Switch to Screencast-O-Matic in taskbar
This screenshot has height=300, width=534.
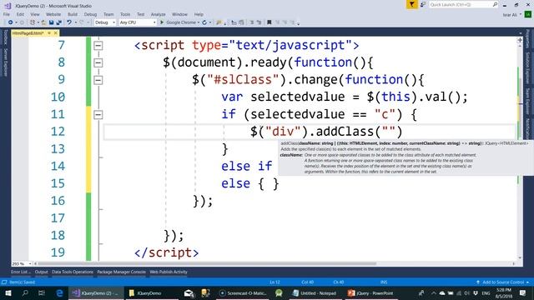(x=243, y=293)
